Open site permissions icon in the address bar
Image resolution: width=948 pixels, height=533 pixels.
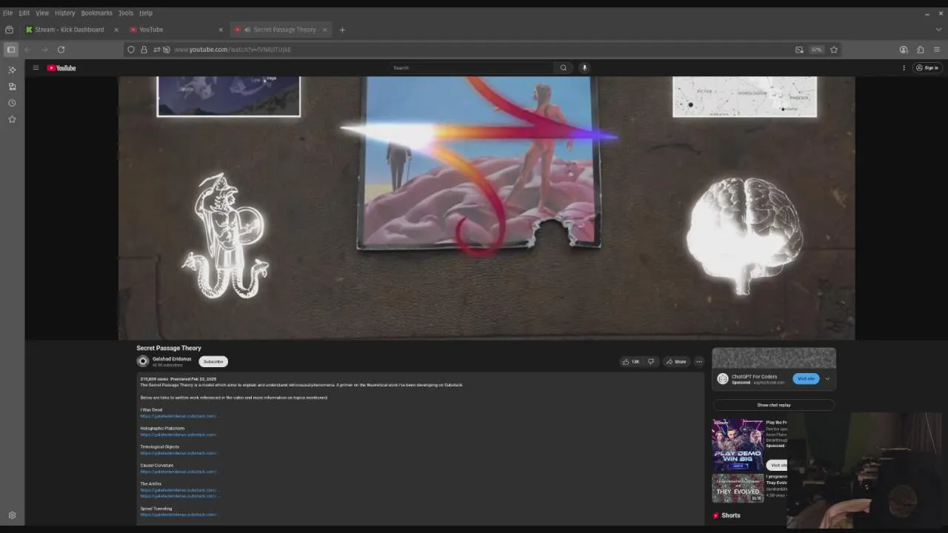(156, 50)
